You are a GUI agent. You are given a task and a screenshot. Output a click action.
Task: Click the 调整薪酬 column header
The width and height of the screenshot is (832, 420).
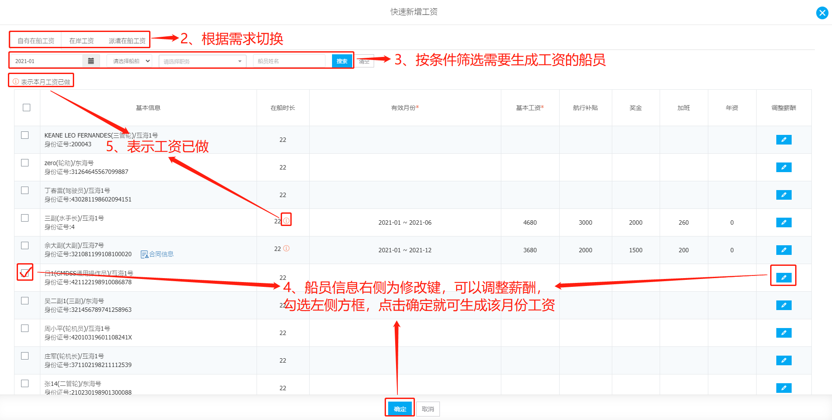[784, 108]
